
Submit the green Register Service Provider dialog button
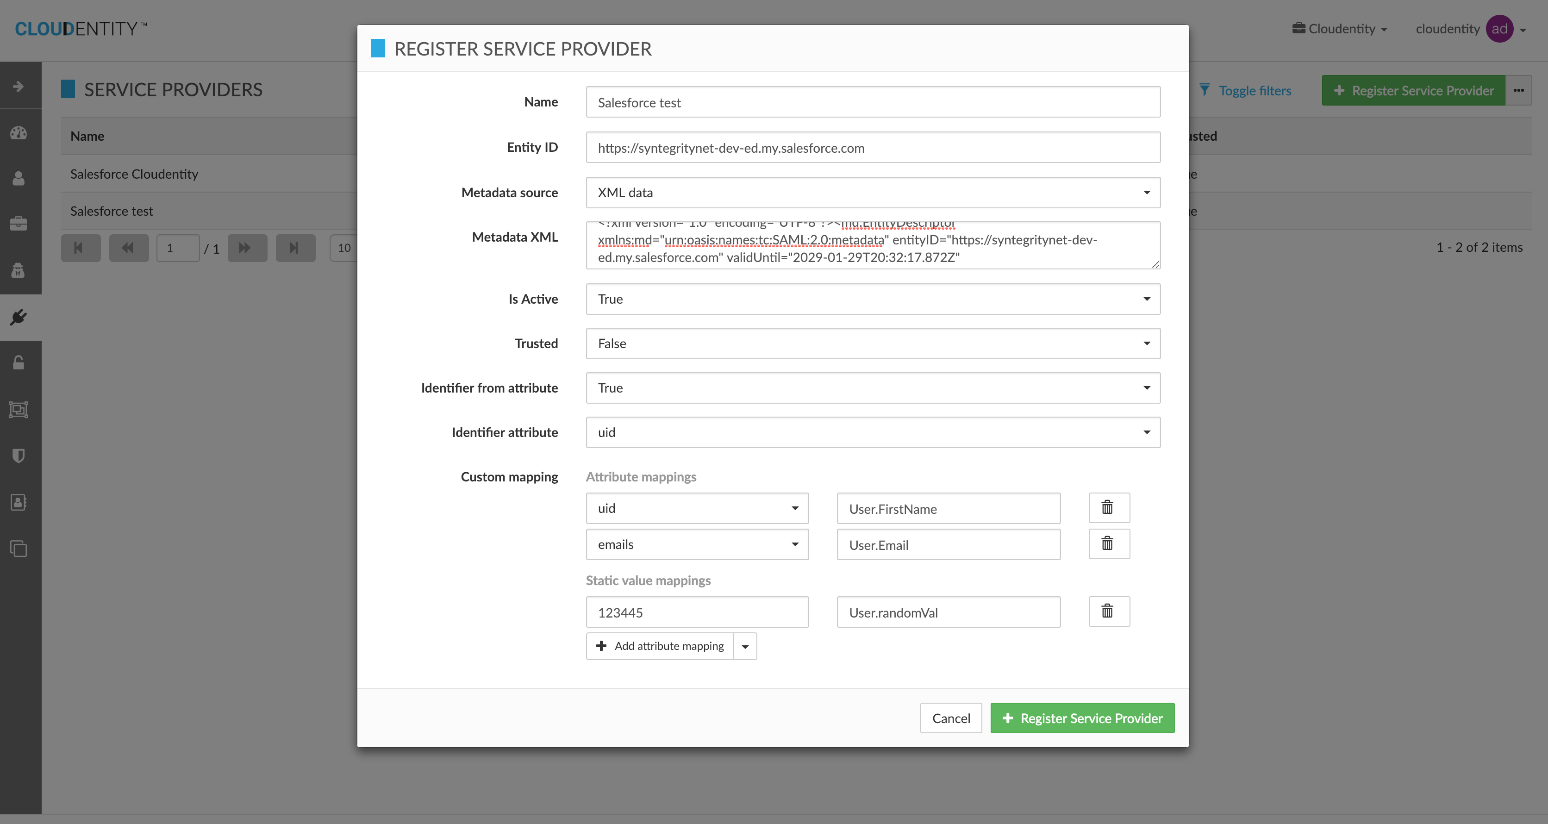click(1082, 718)
